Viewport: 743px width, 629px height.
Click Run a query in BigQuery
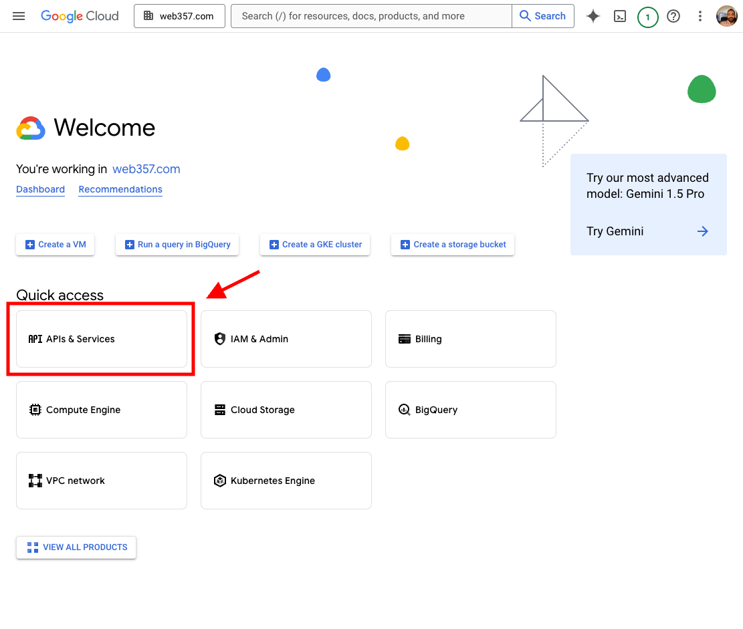click(x=177, y=245)
